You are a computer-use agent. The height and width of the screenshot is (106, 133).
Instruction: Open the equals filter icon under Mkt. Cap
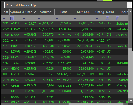(x=75, y=18)
